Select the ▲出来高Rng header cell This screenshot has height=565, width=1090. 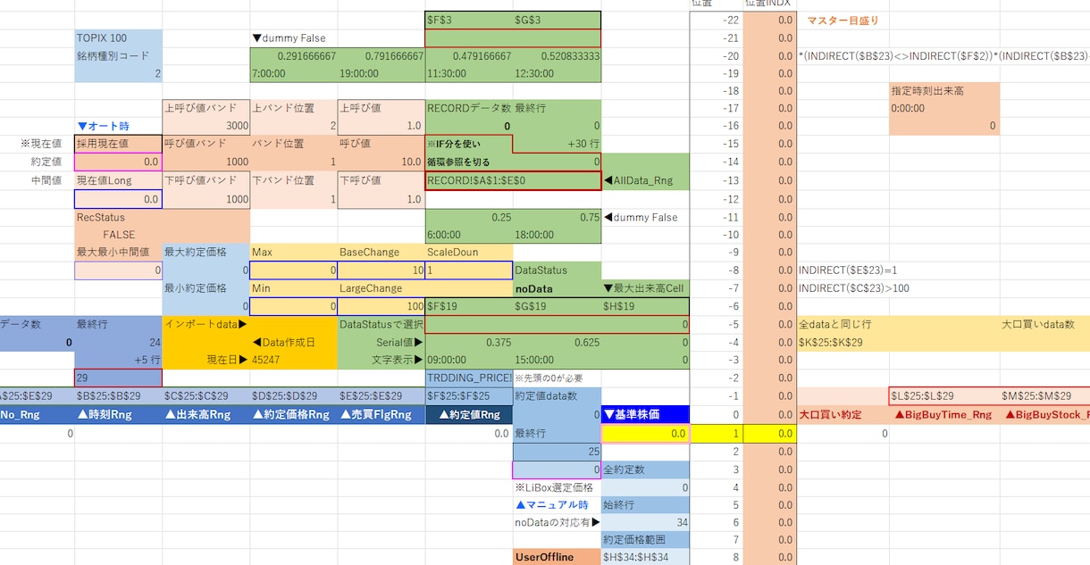(x=205, y=414)
